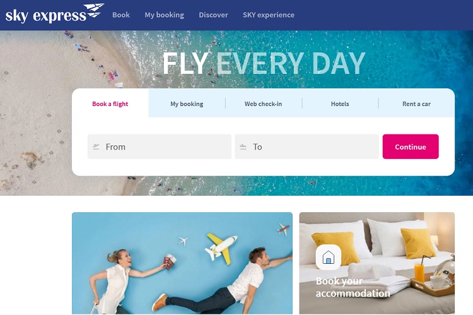The image size is (473, 315).
Task: Click the pink Continue button
Action: (x=411, y=147)
